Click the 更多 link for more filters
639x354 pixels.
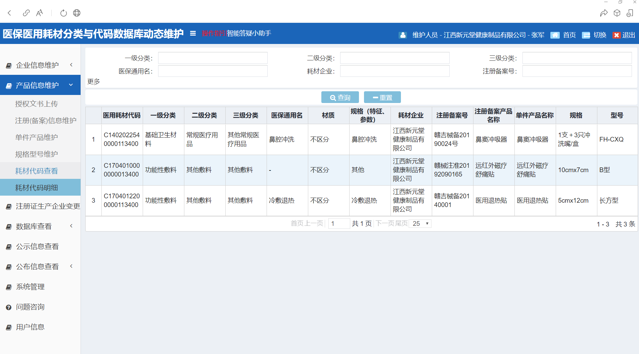point(94,82)
